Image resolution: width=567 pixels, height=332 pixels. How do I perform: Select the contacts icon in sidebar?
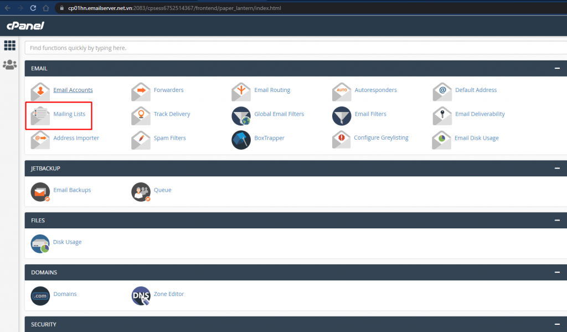[9, 64]
